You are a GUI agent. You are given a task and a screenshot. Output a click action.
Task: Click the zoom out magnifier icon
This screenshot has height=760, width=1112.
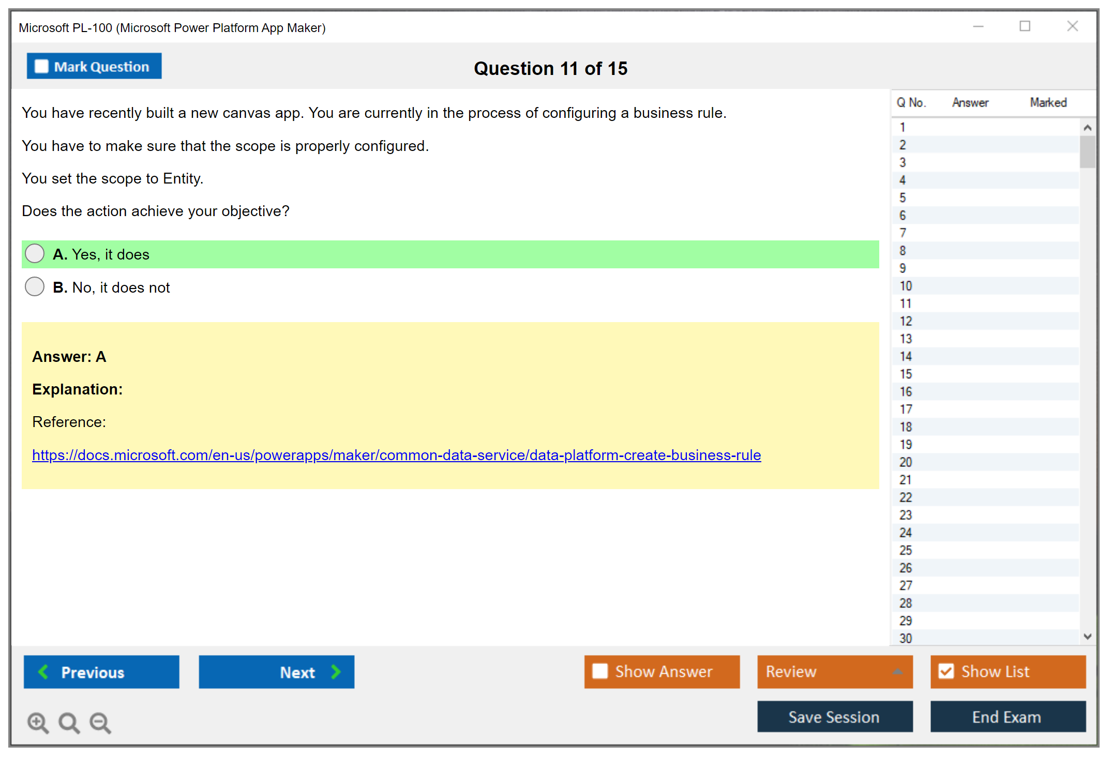pos(100,722)
